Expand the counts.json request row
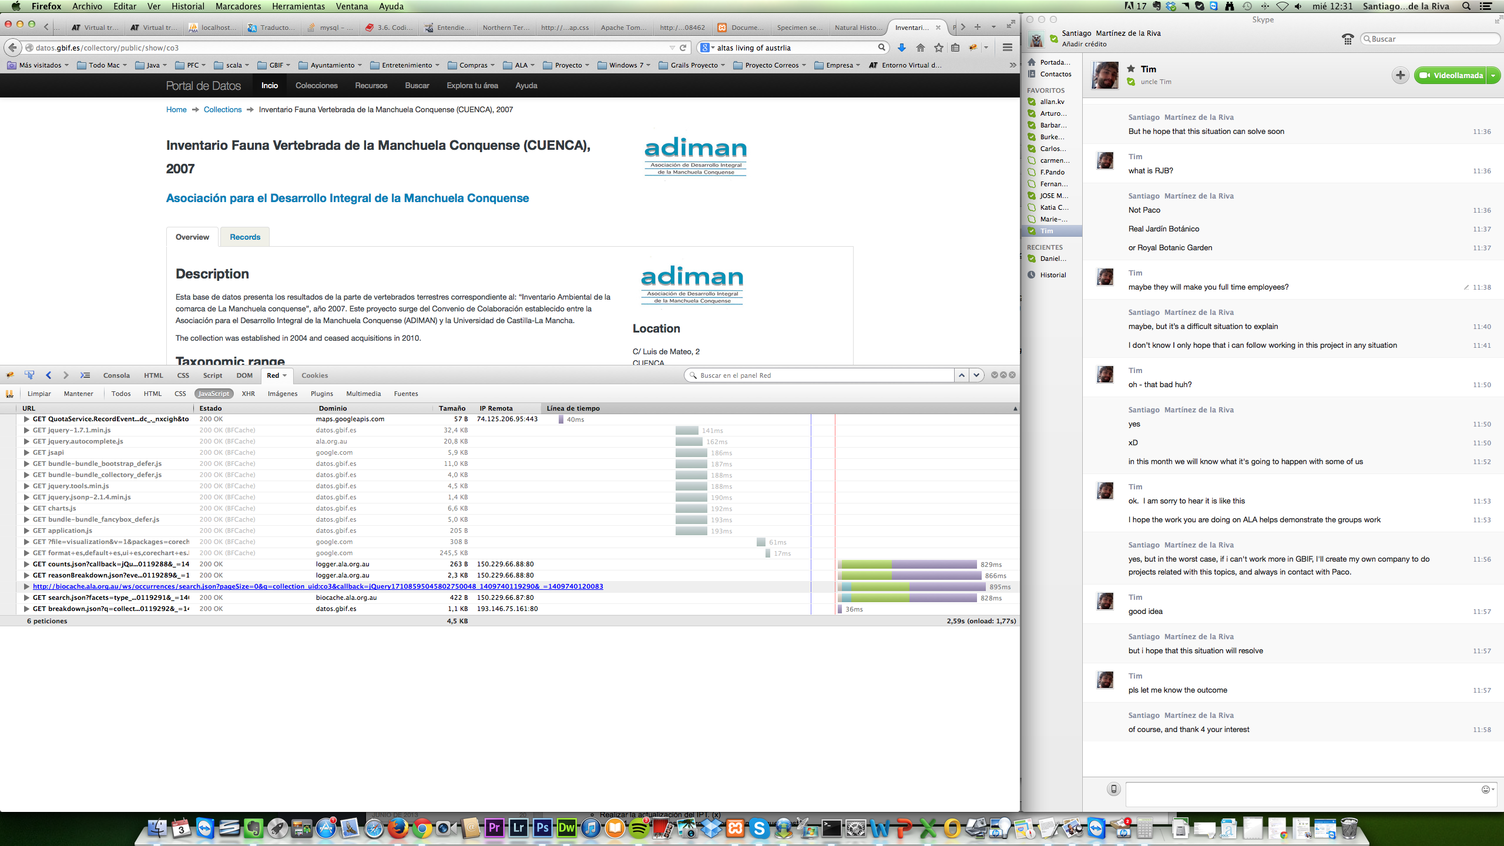This screenshot has height=846, width=1504. click(x=26, y=564)
